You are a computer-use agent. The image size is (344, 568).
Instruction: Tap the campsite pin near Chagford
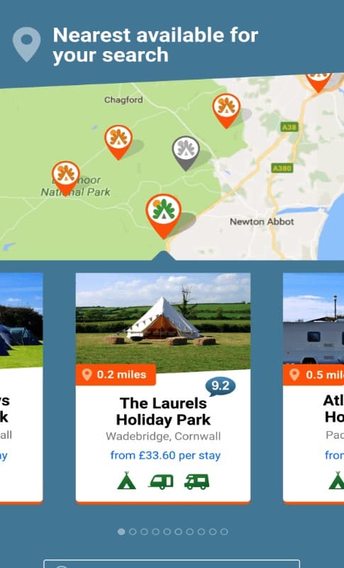pos(118,141)
